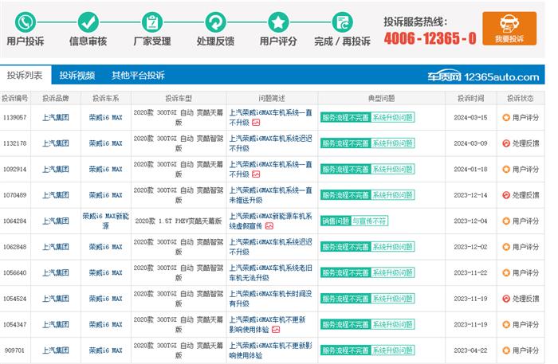The height and width of the screenshot is (364, 558).
Task: Click date 2024-01-18 cell
Action: [470, 169]
